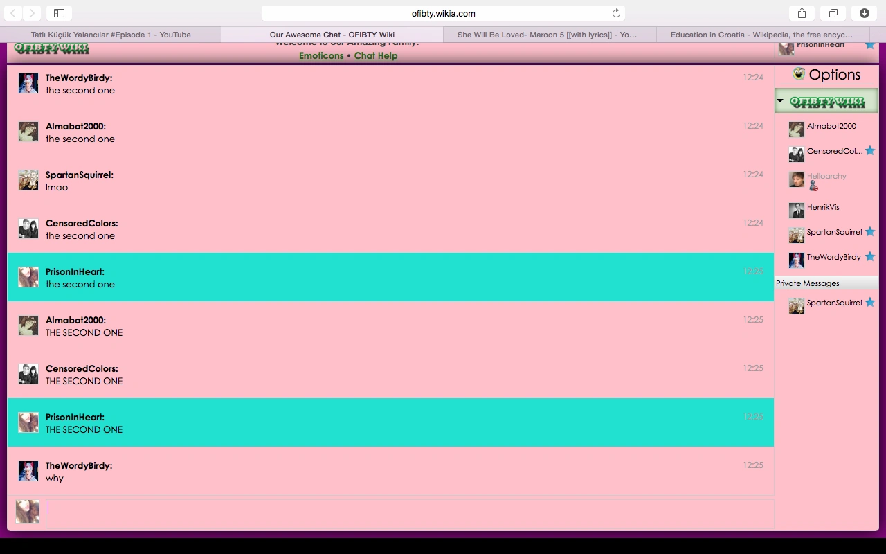Switch to the Education in Croatia tab
Viewport: 886px width, 554px height.
[761, 35]
